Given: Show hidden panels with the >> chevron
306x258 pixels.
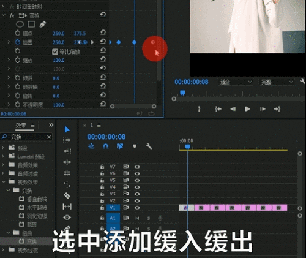Looking at the screenshot, I should (x=51, y=125).
